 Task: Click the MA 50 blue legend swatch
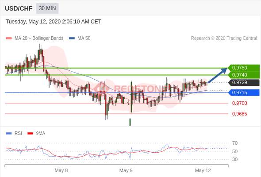coord(72,38)
